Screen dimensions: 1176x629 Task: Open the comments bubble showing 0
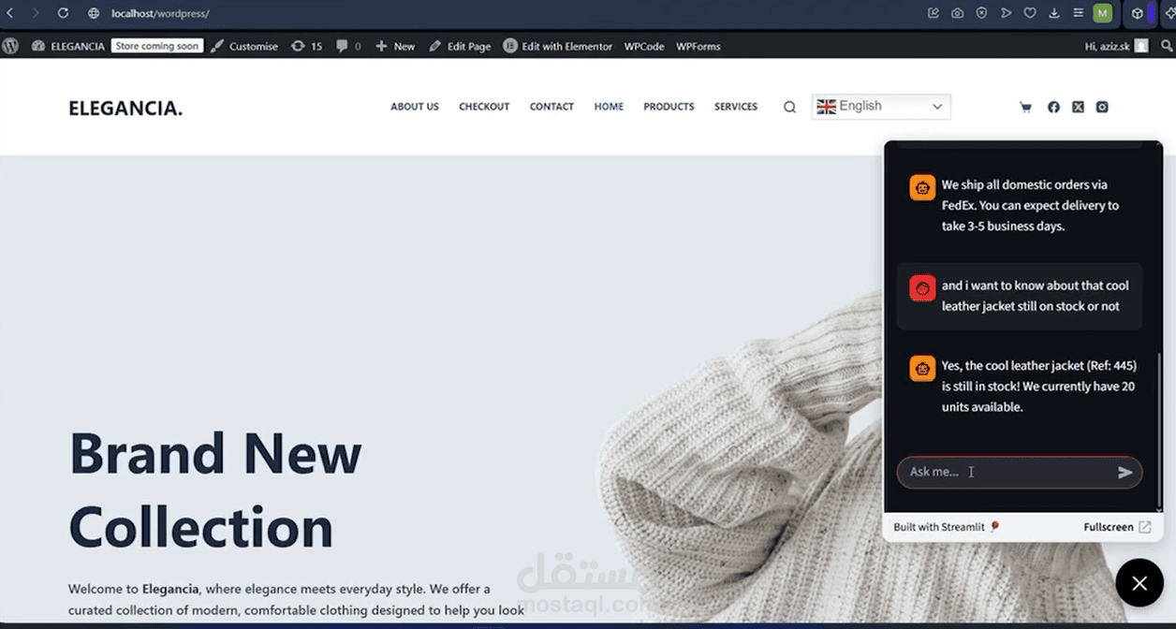click(348, 46)
